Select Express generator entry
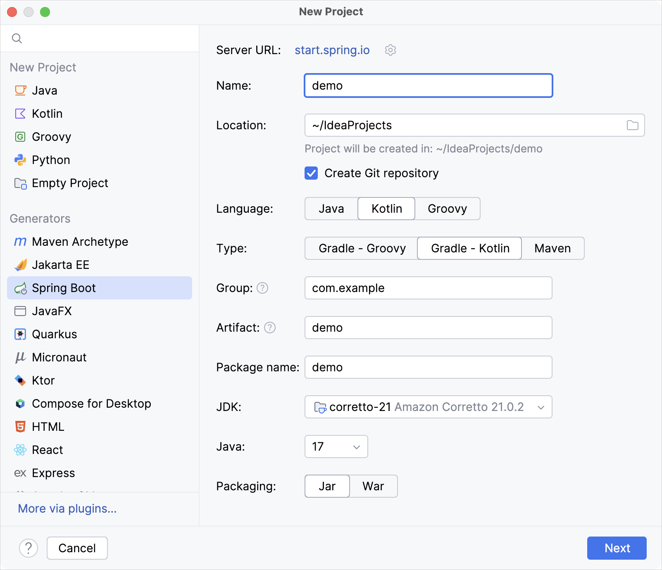 [x=100, y=473]
